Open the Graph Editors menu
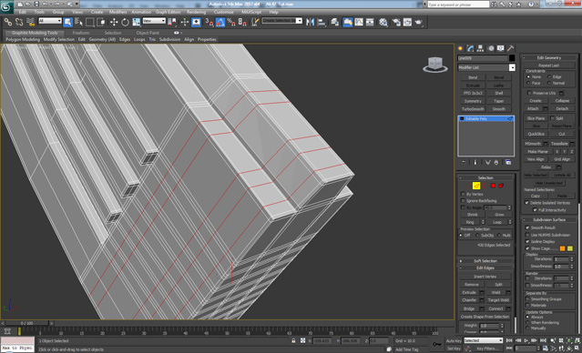 [169, 12]
